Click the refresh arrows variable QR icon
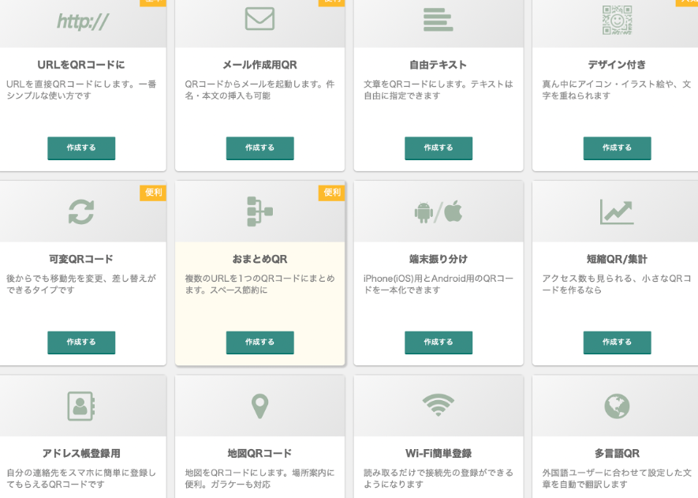This screenshot has width=698, height=498. point(81,212)
